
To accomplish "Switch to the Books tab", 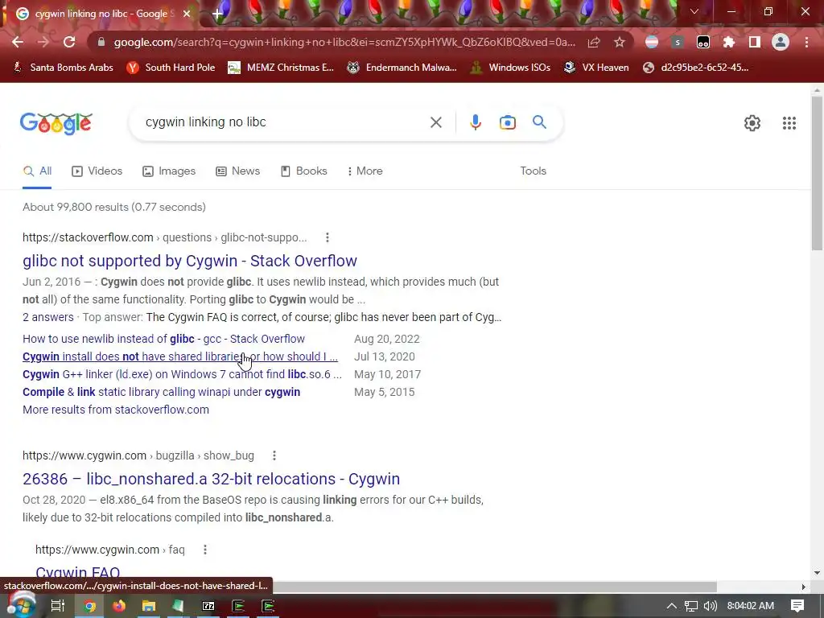I will (303, 171).
